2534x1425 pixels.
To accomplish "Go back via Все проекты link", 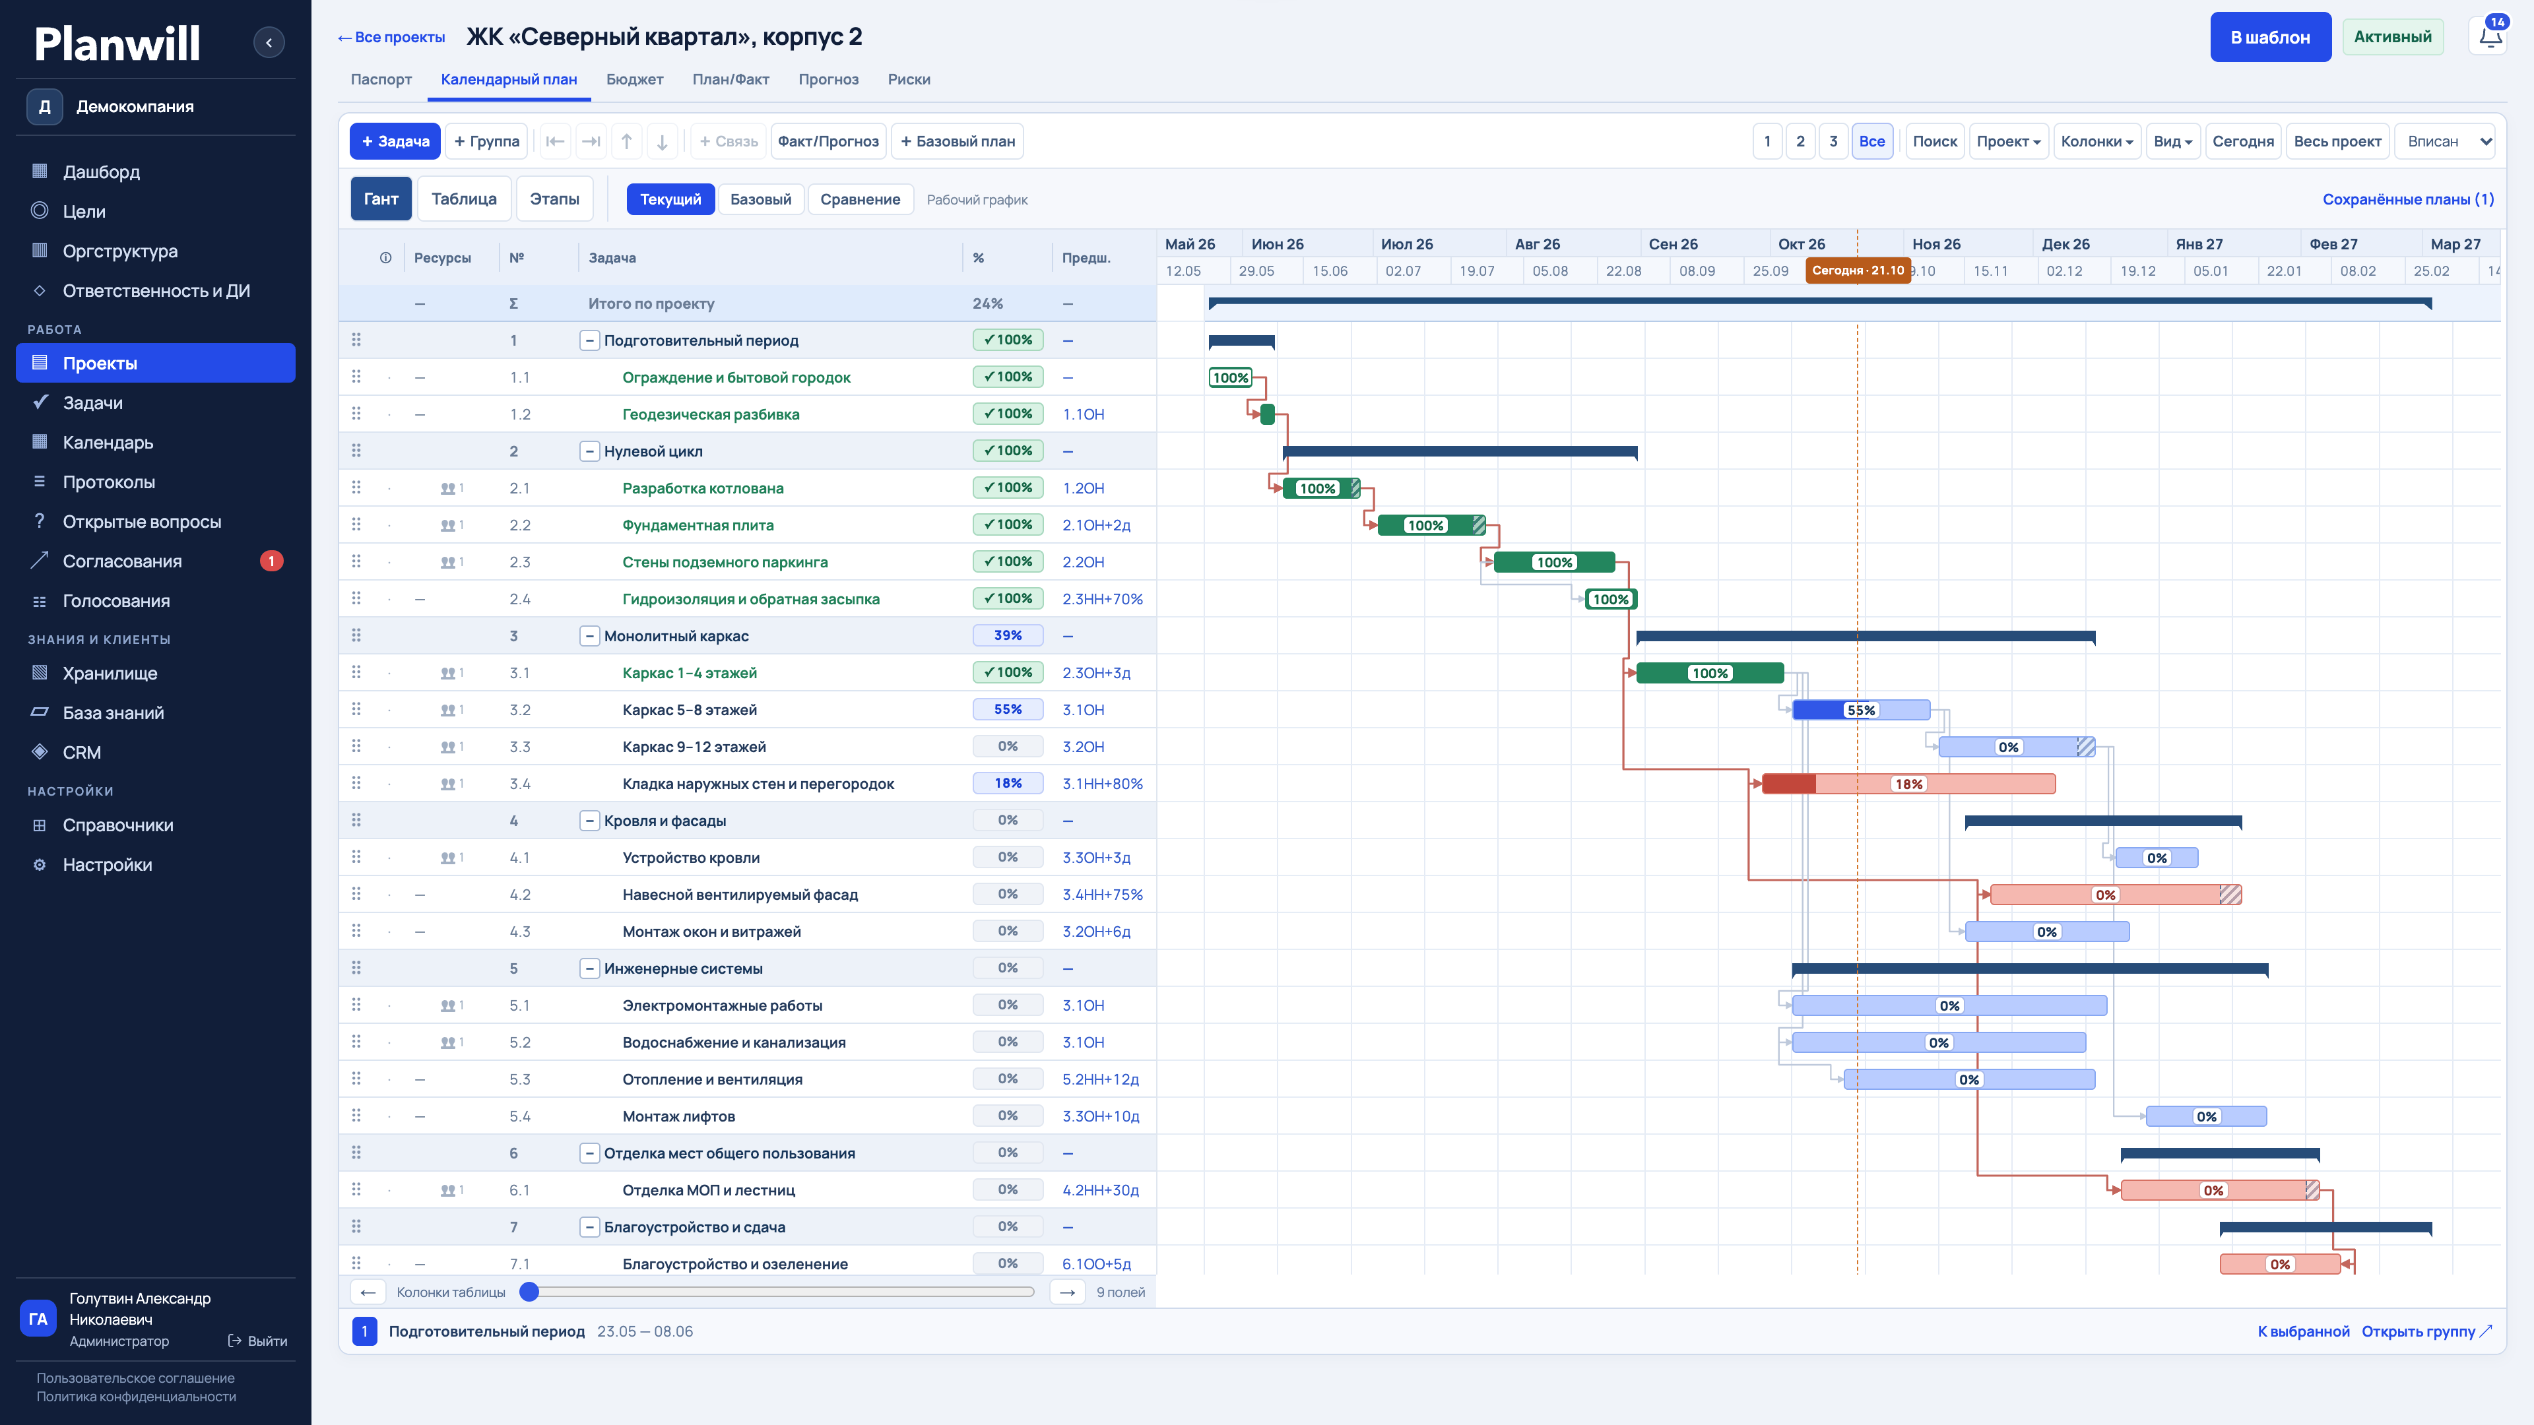I will pyautogui.click(x=391, y=36).
